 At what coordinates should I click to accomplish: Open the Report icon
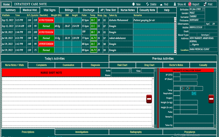[190, 4]
